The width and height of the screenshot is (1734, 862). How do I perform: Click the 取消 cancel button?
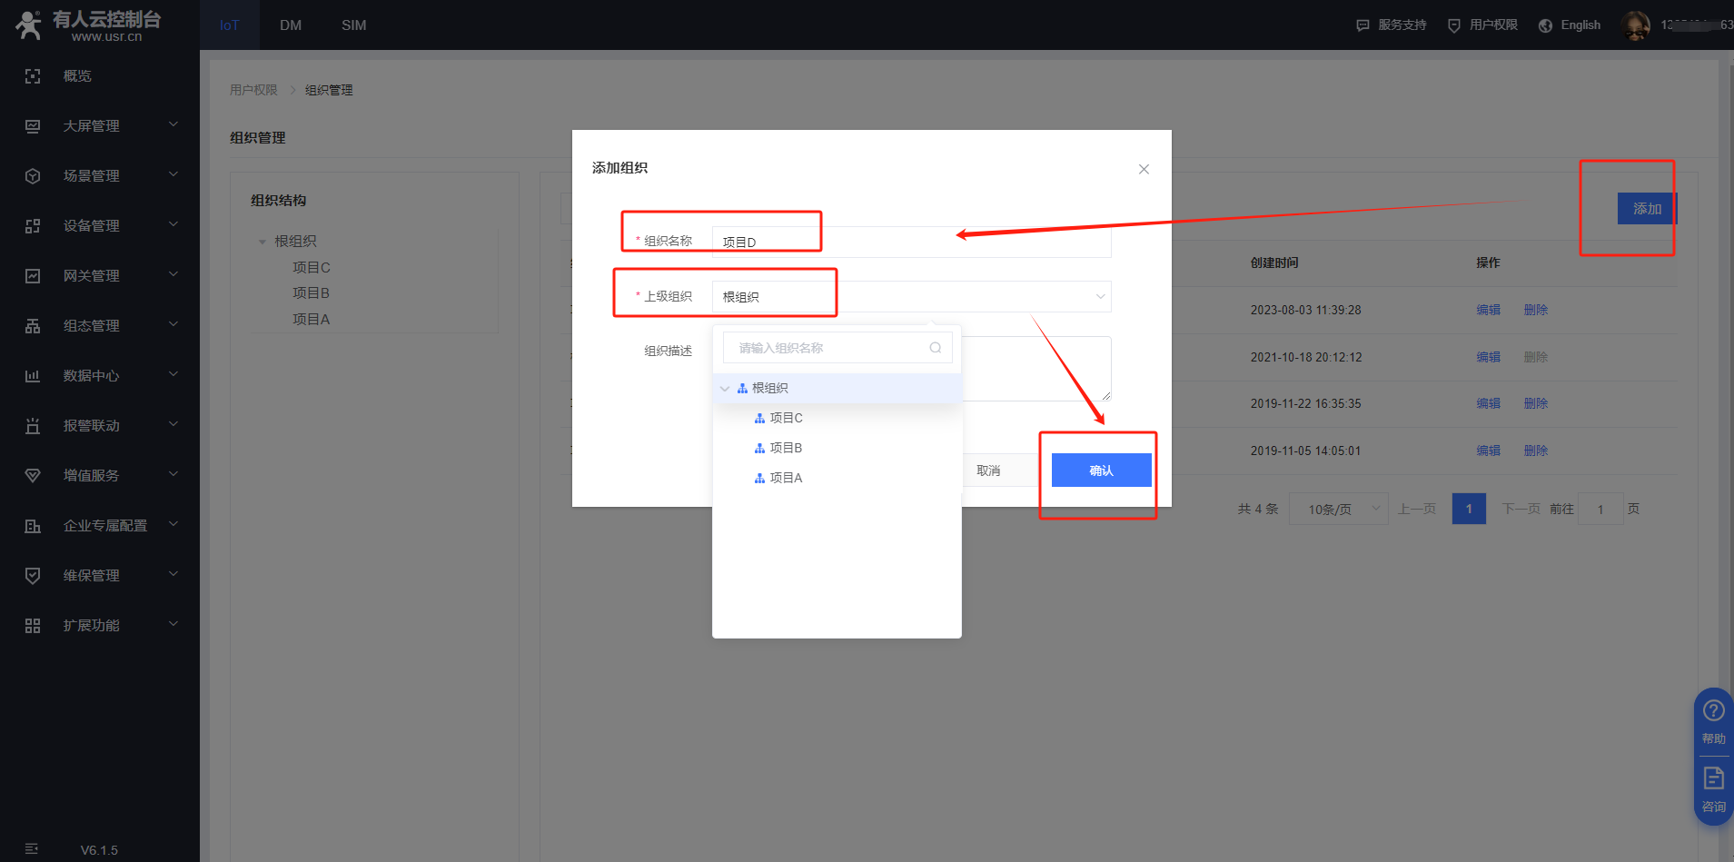pos(988,471)
